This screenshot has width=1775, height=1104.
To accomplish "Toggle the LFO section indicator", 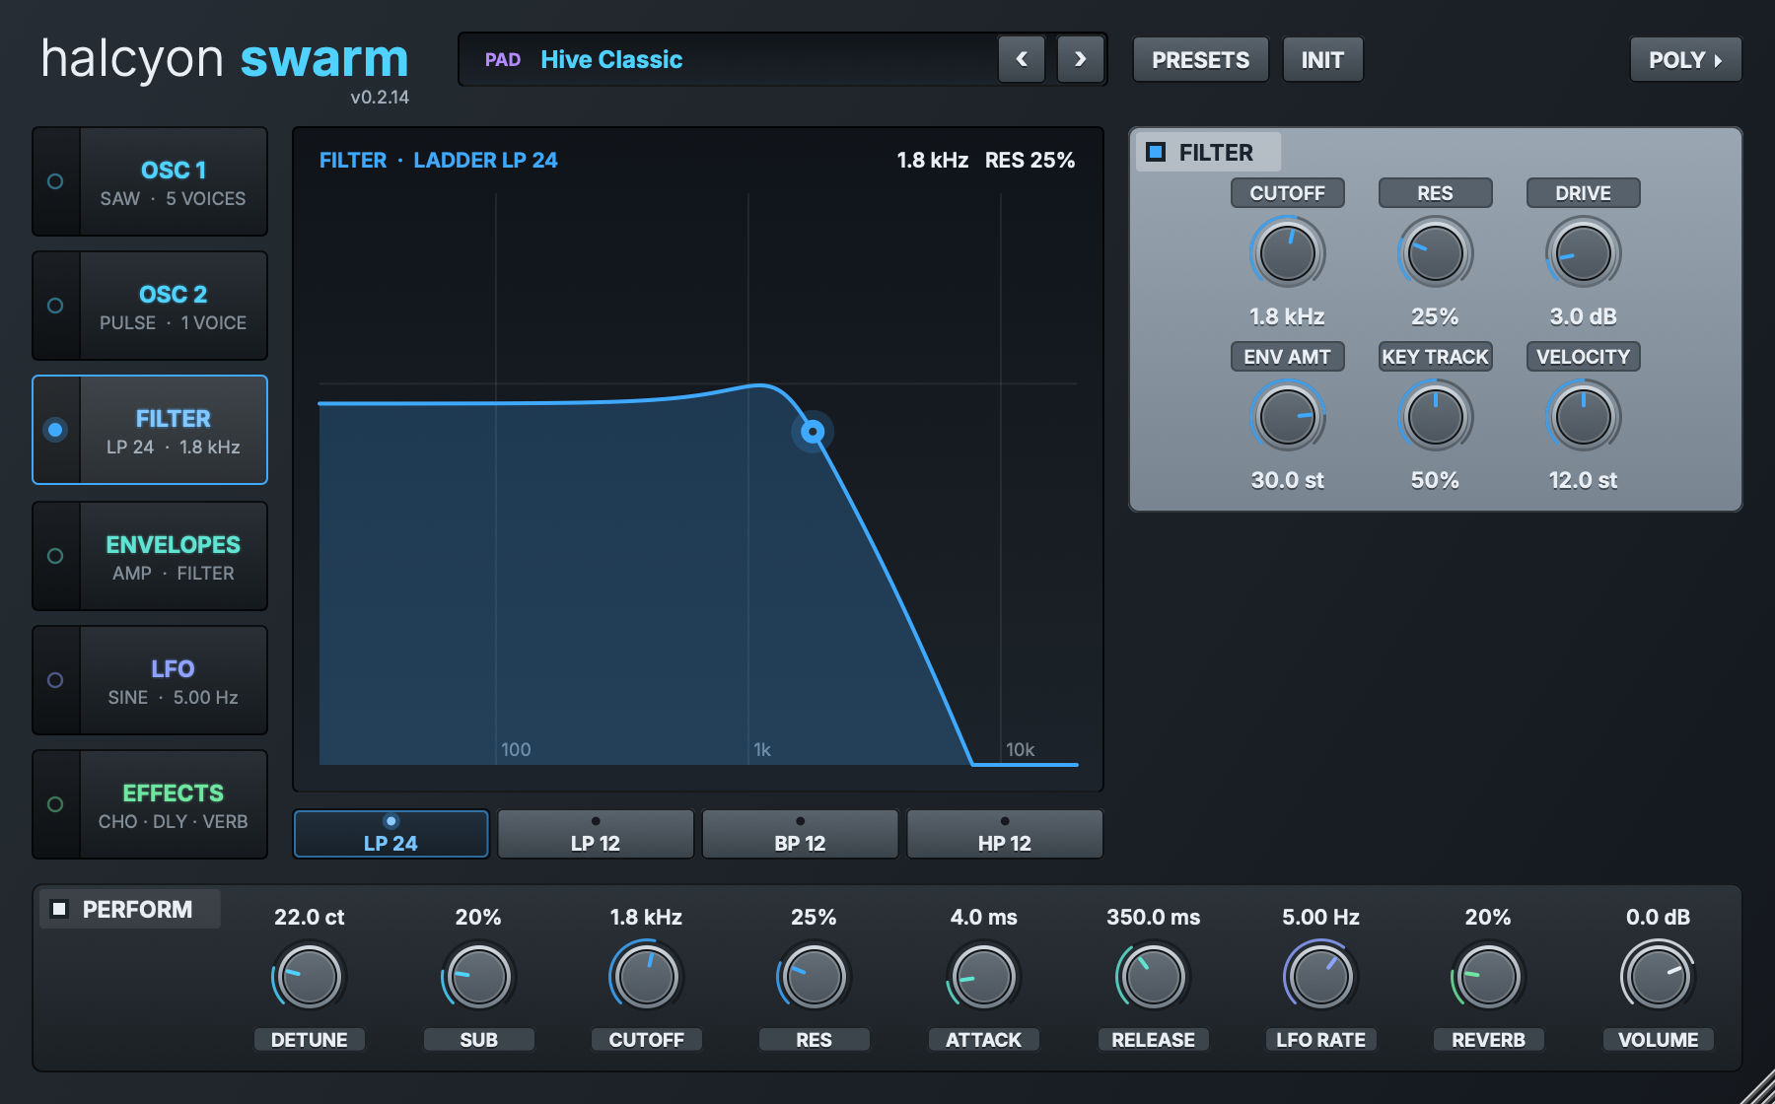I will click(56, 680).
